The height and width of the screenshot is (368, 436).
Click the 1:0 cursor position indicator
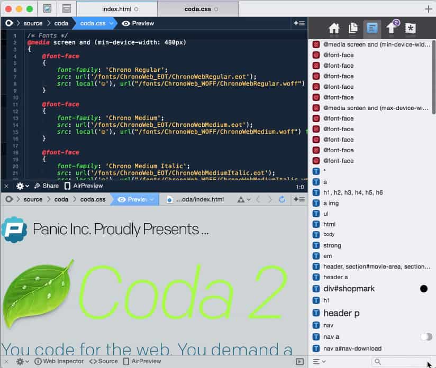[299, 187]
